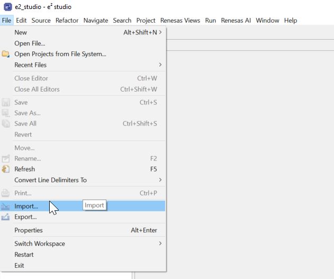Click the New menu entry label
Screen dimensions: 334x279
pyautogui.click(x=21, y=32)
